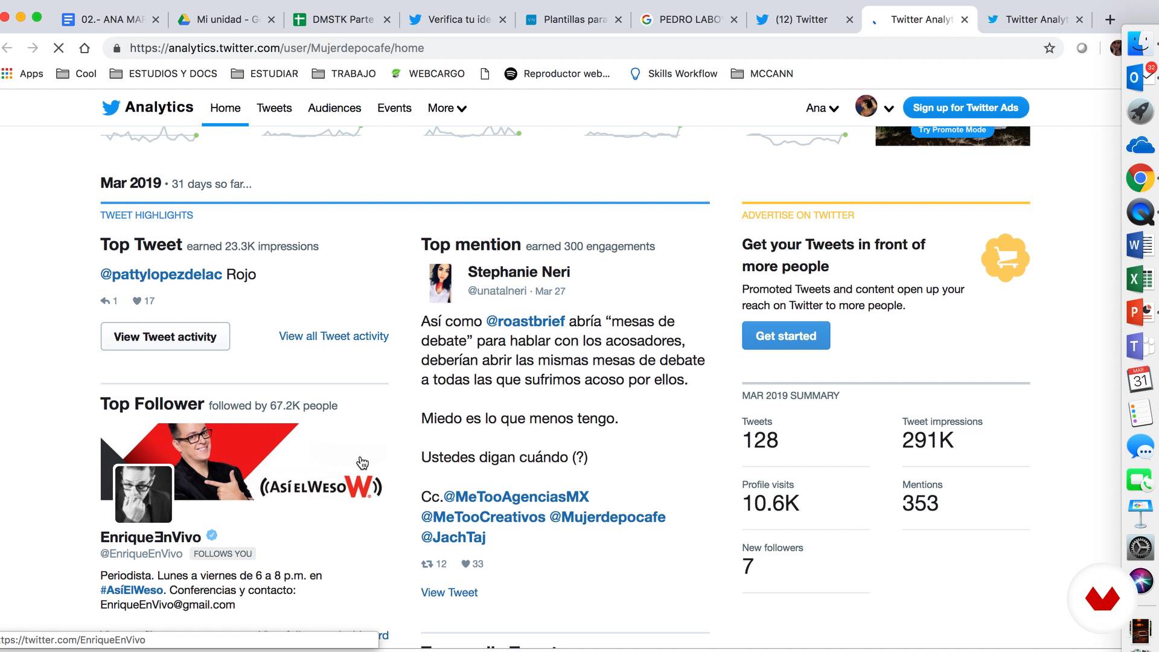This screenshot has width=1159, height=652.
Task: Switch to the Plantillas para browser tab
Action: coord(573,19)
